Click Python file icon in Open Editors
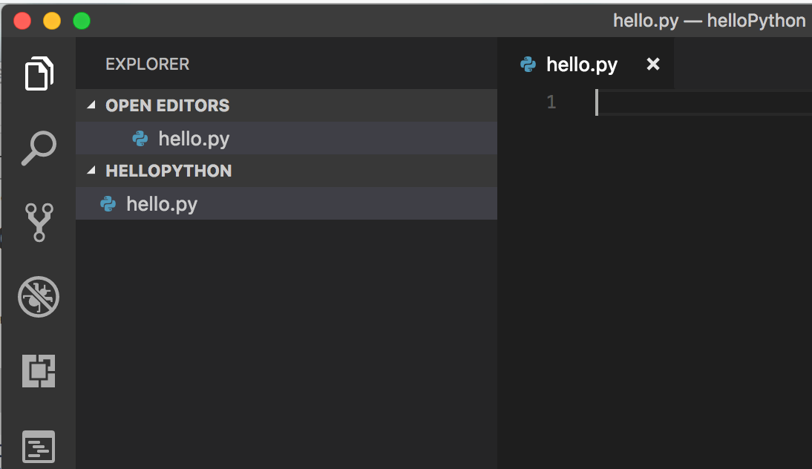The image size is (812, 469). coord(140,138)
